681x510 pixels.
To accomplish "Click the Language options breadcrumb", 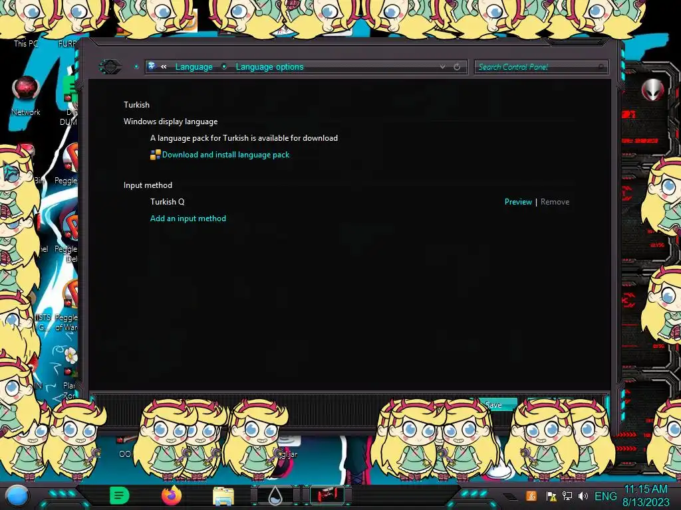I will (x=269, y=67).
